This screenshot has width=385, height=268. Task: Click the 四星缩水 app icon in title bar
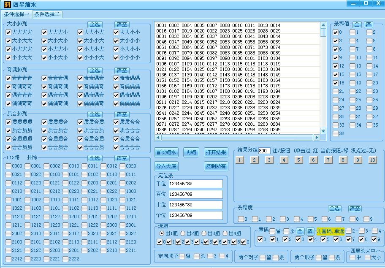click(x=7, y=4)
